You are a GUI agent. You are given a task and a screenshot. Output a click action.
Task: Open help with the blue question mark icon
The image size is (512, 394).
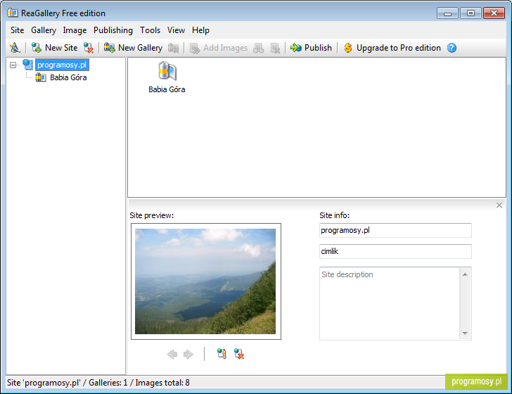point(452,48)
